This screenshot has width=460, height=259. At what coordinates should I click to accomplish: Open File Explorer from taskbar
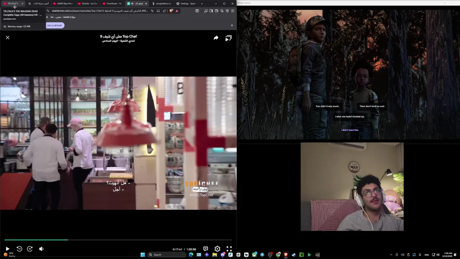pos(215,255)
